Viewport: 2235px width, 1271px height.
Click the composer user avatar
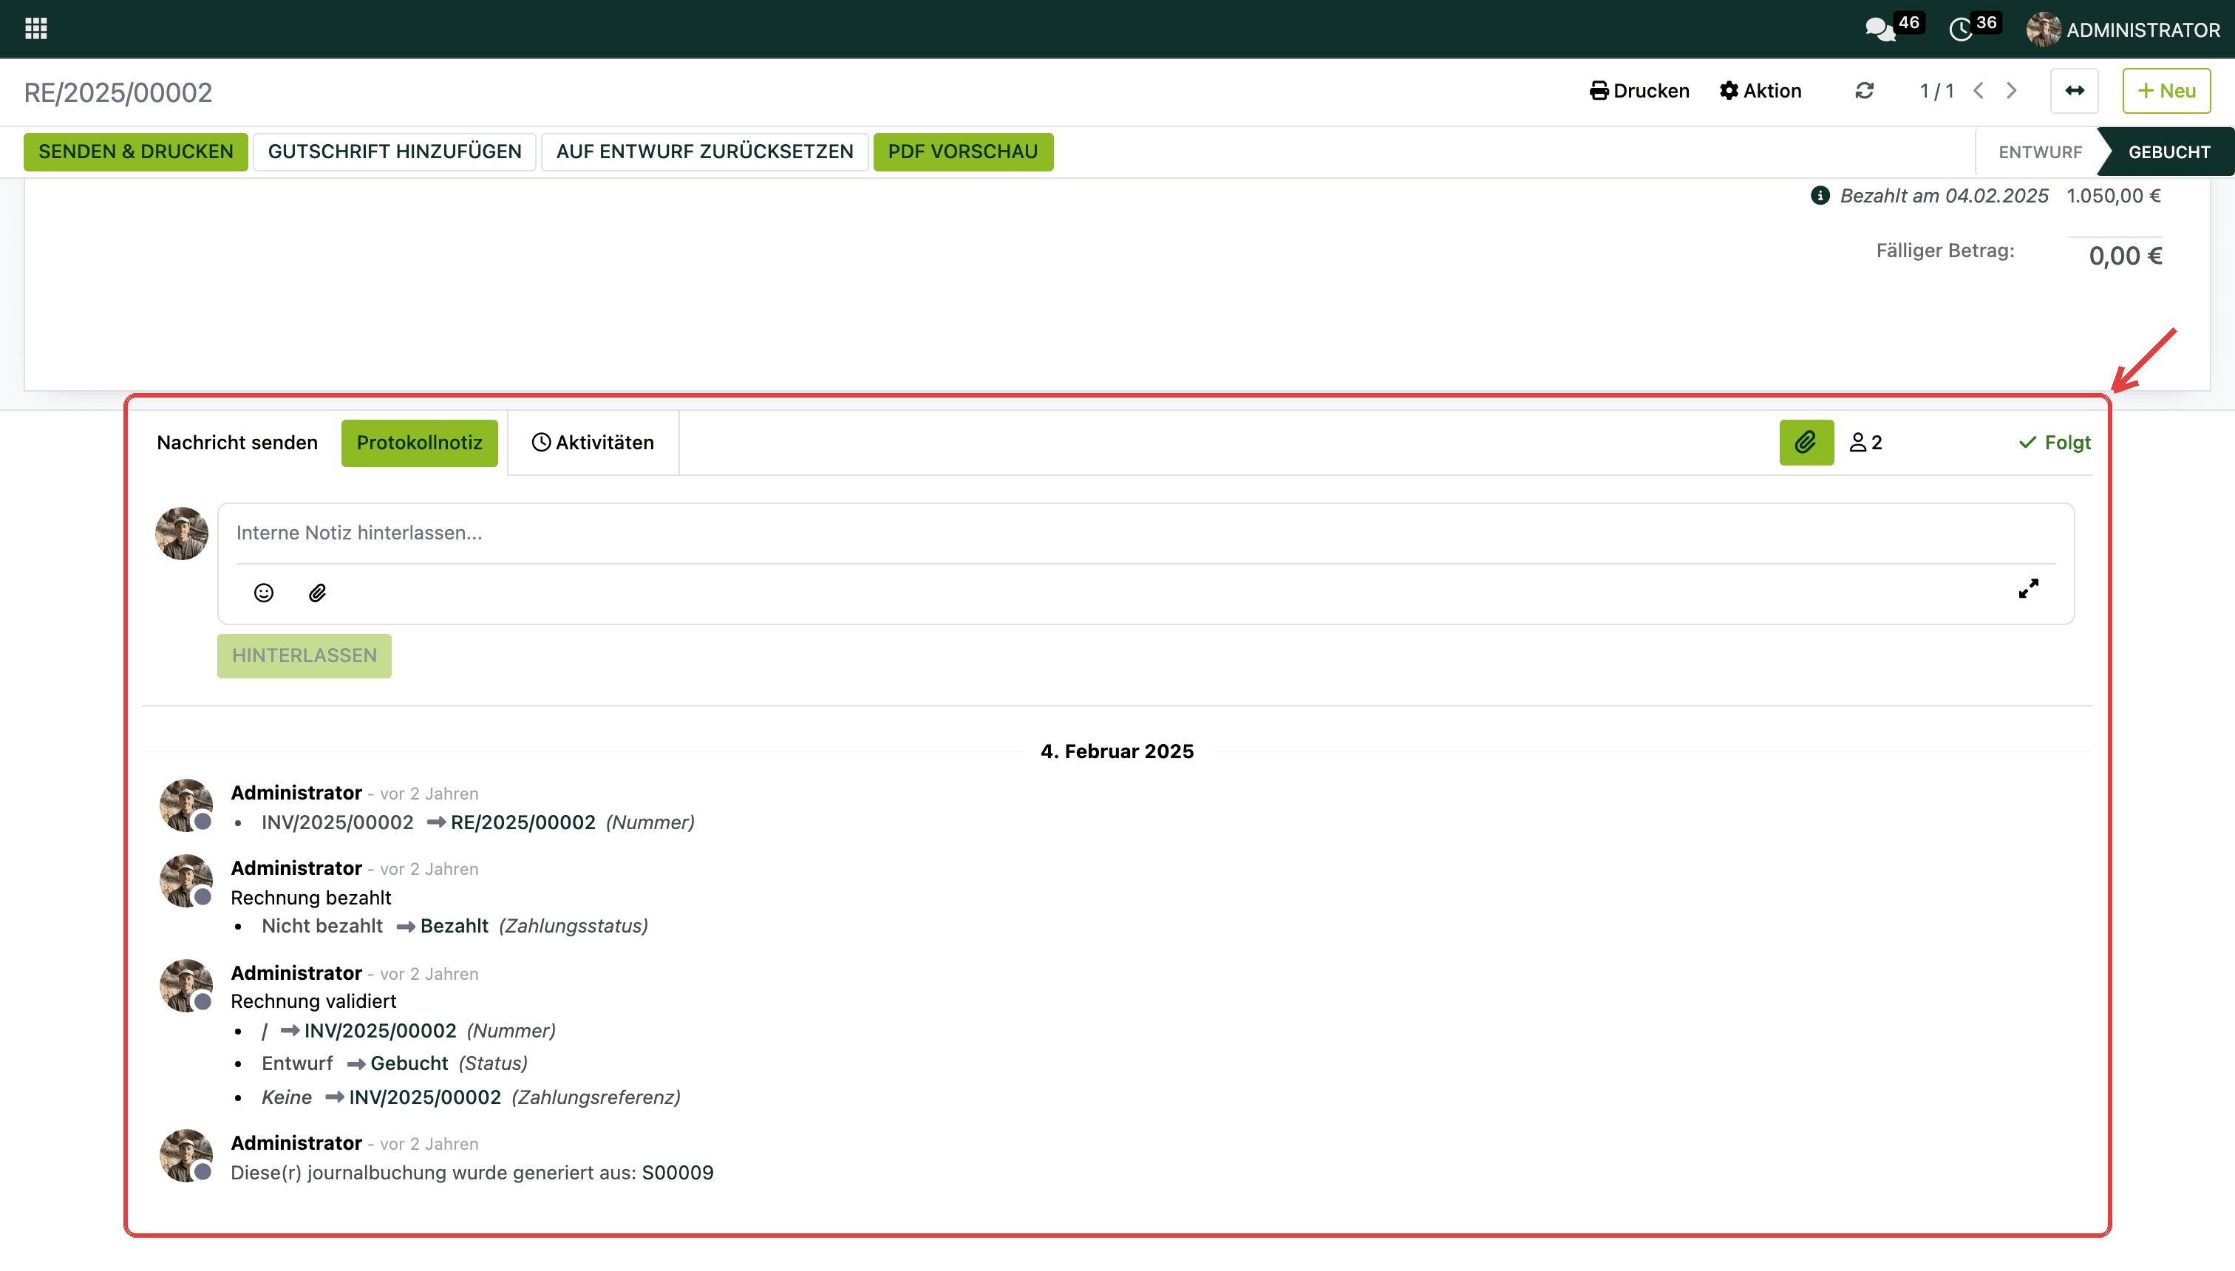(182, 534)
